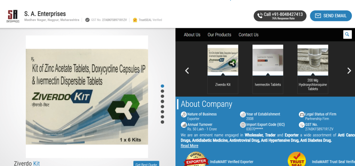Screen dimensions: 355x166
Task: Show next products with right arrow
Action: [x=349, y=71]
